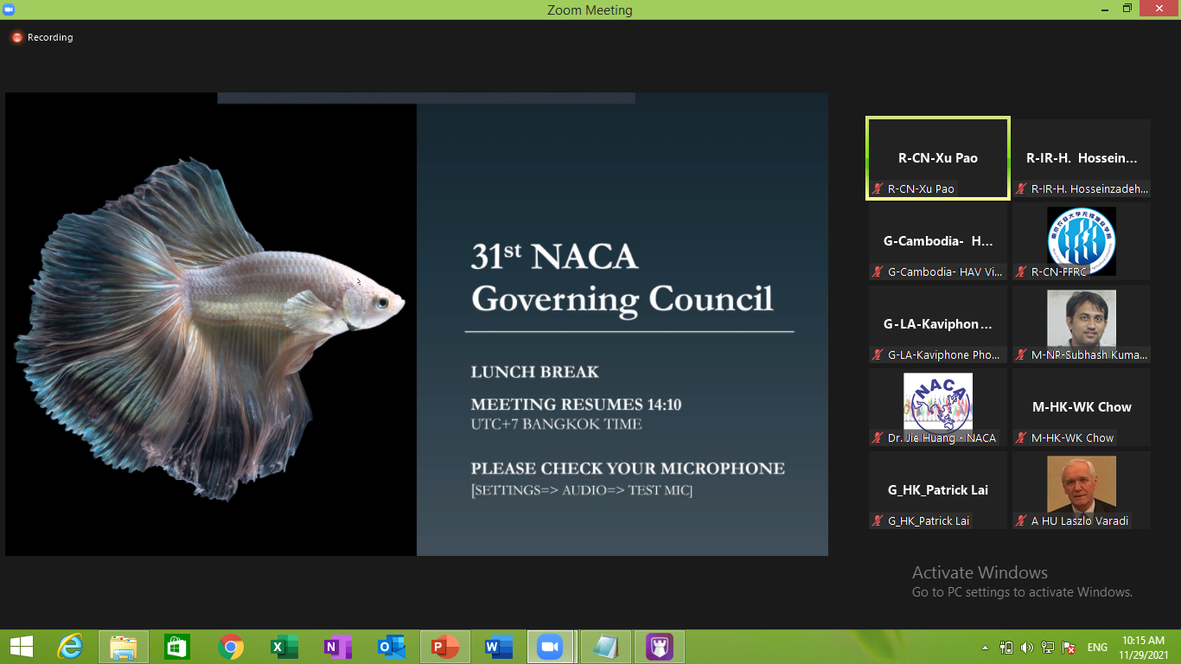The width and height of the screenshot is (1181, 664).
Task: Open Zoom from the taskbar
Action: click(549, 647)
